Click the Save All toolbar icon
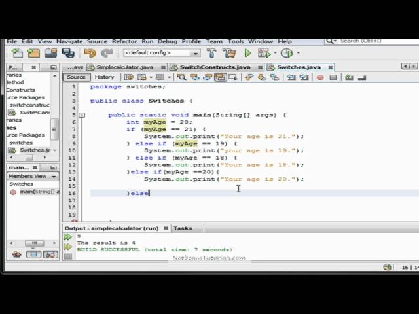419x314 pixels. tap(68, 53)
